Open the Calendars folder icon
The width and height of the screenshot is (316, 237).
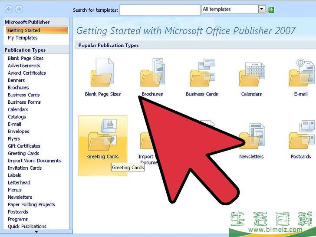tap(252, 74)
